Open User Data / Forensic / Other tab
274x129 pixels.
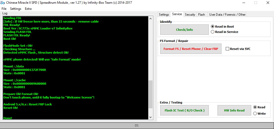pos(227,15)
